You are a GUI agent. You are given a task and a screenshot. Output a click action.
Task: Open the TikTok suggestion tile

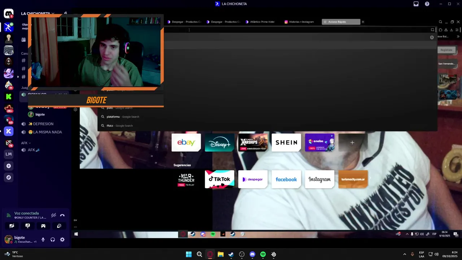219,179
